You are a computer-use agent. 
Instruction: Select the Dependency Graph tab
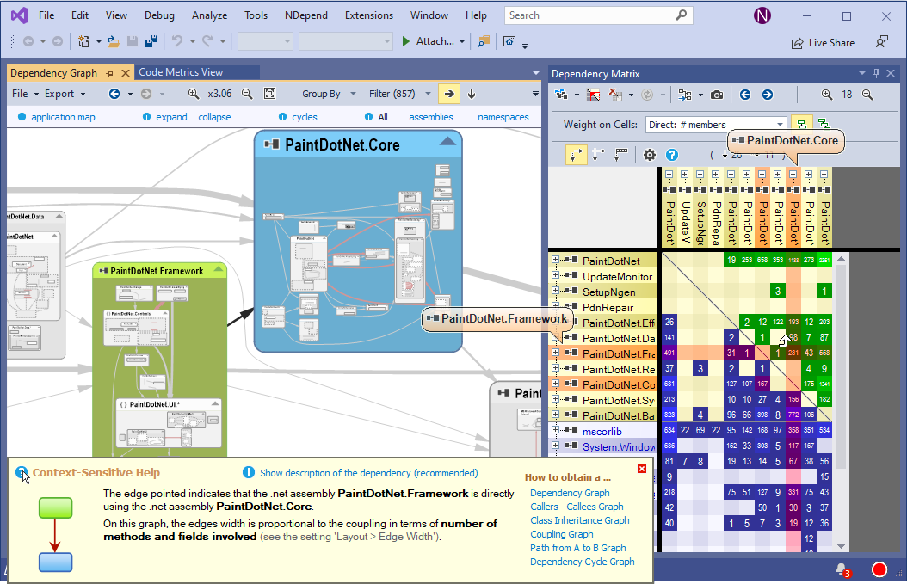point(54,73)
